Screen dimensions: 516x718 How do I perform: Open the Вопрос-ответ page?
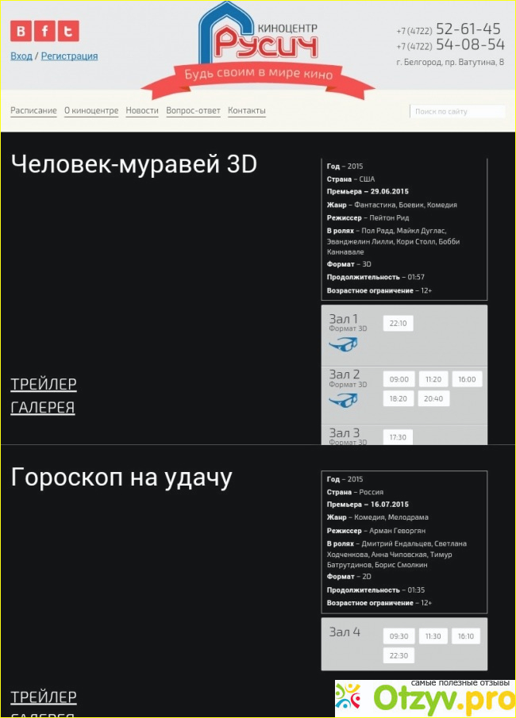[193, 111]
